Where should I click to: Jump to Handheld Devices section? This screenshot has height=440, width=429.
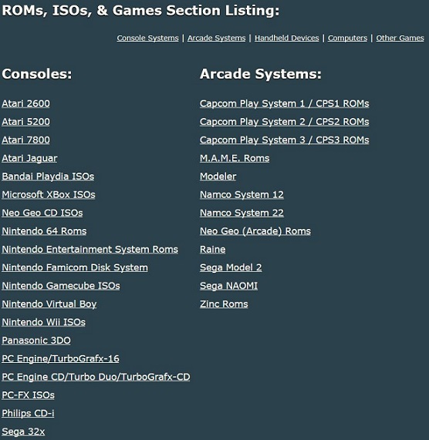pyautogui.click(x=286, y=38)
